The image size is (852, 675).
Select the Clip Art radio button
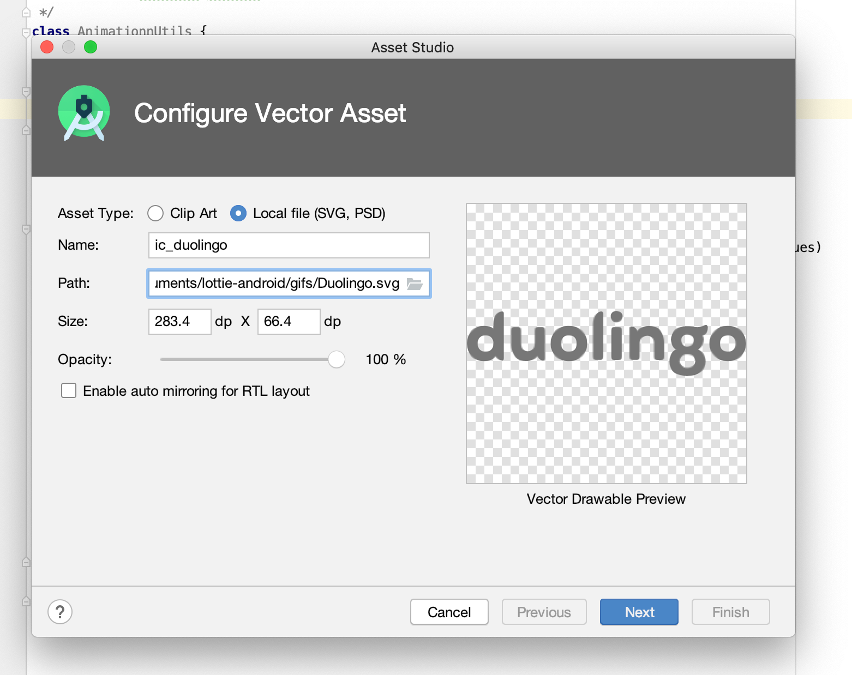tap(155, 213)
